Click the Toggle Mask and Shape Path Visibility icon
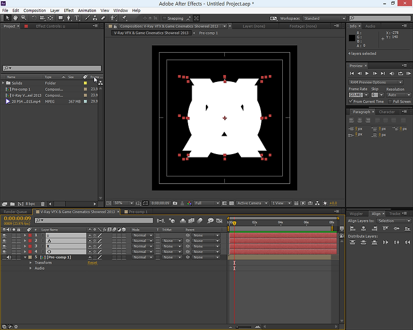413x330 pixels. [145, 203]
